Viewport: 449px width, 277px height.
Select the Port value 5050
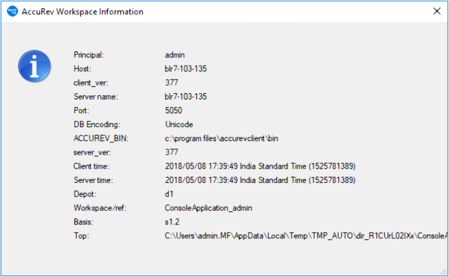pos(174,111)
